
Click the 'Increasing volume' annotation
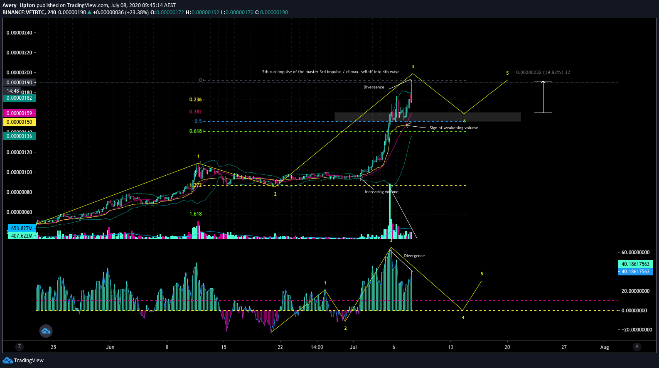[x=381, y=192]
